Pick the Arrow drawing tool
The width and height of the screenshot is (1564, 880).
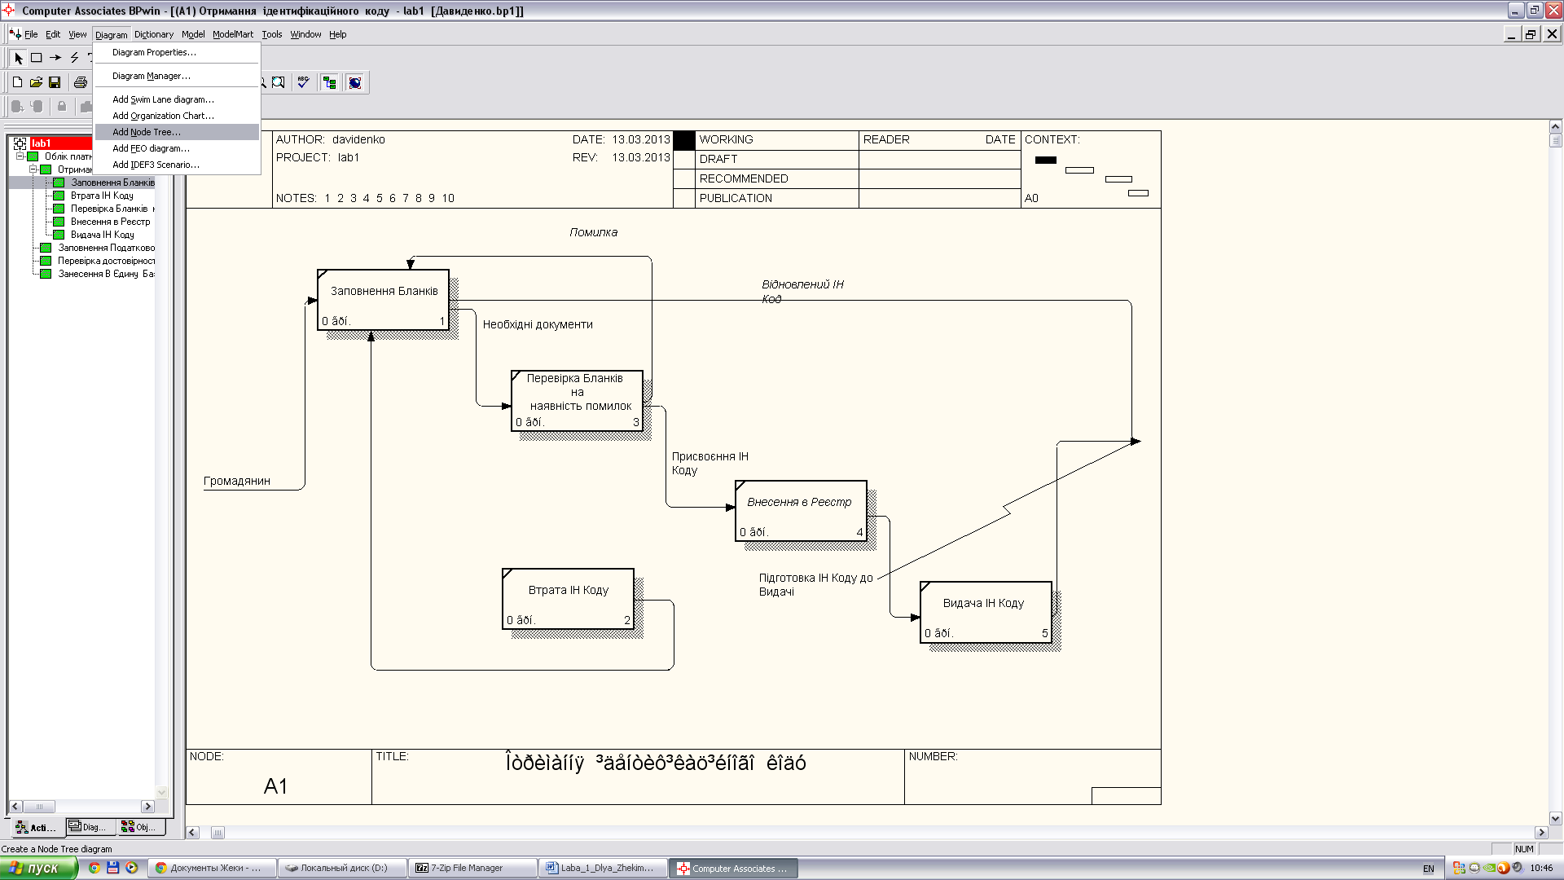[55, 58]
